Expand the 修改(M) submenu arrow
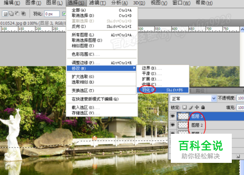The height and width of the screenshot is (175, 244). (x=134, y=68)
